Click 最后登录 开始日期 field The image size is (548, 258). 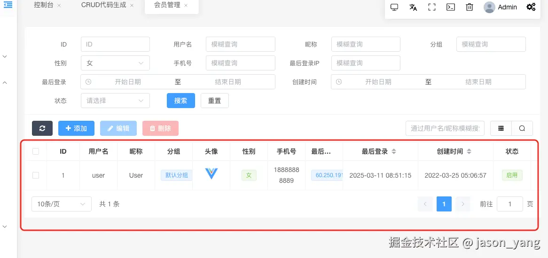pyautogui.click(x=128, y=82)
